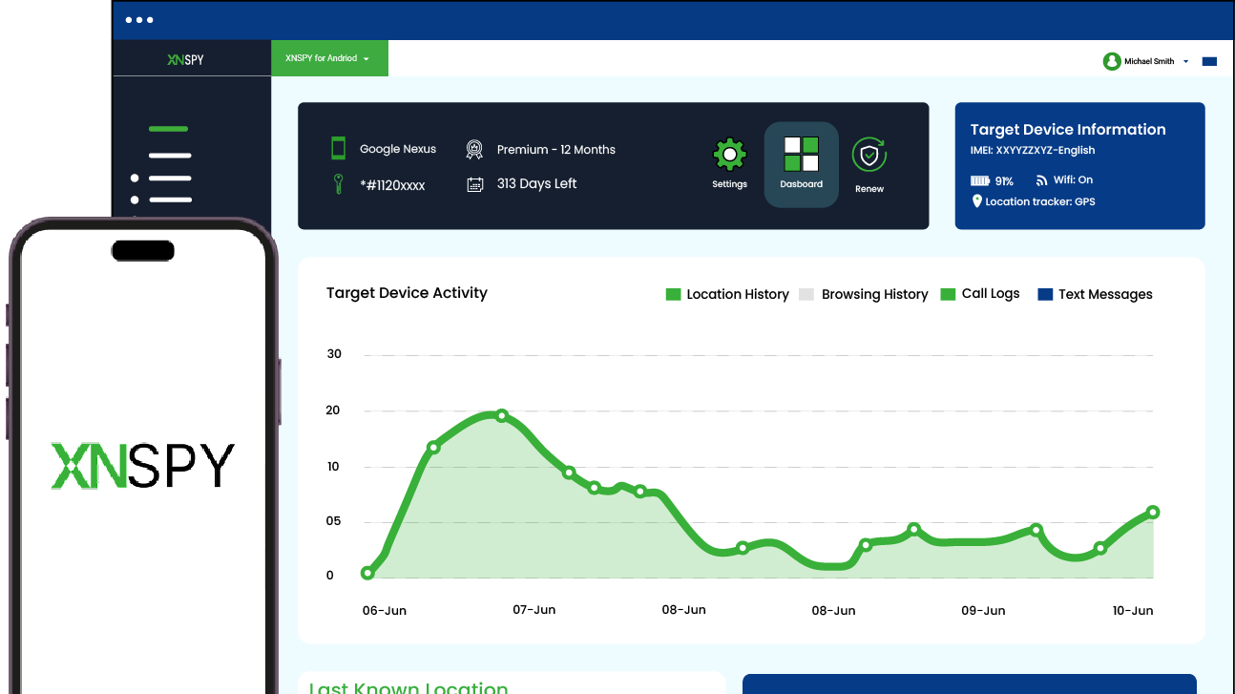Click the calendar icon beside 313 Days Left
The width and height of the screenshot is (1235, 694).
tap(474, 184)
